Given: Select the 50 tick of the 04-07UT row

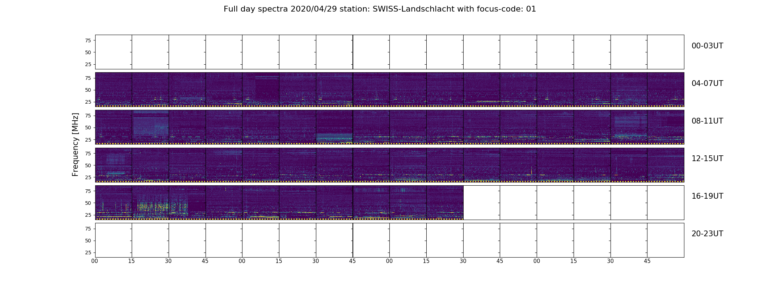Looking at the screenshot, I should [x=88, y=90].
